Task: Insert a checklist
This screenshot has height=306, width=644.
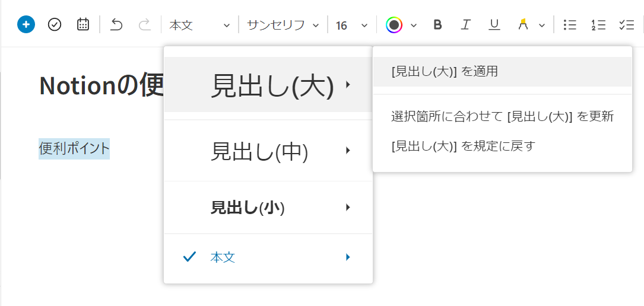Action: (627, 25)
